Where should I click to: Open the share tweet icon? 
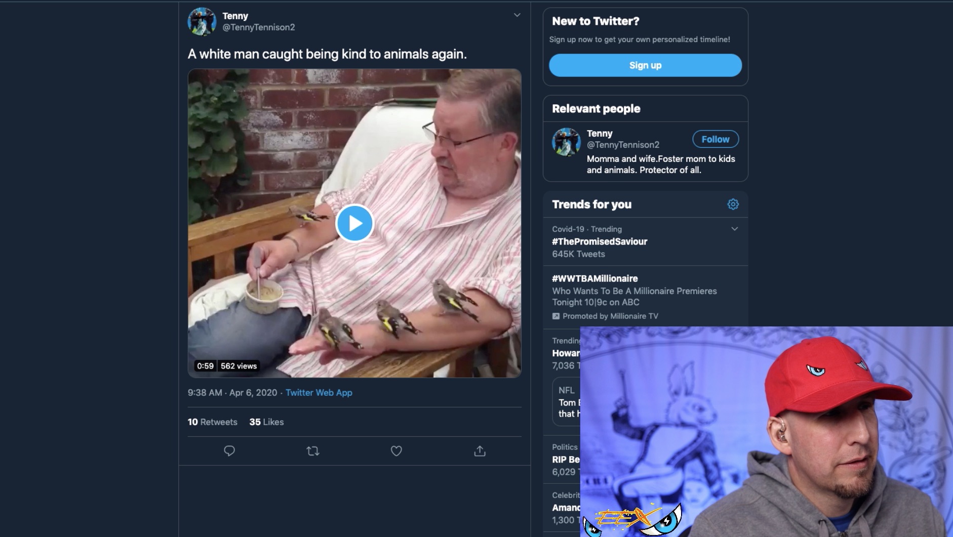coord(480,451)
